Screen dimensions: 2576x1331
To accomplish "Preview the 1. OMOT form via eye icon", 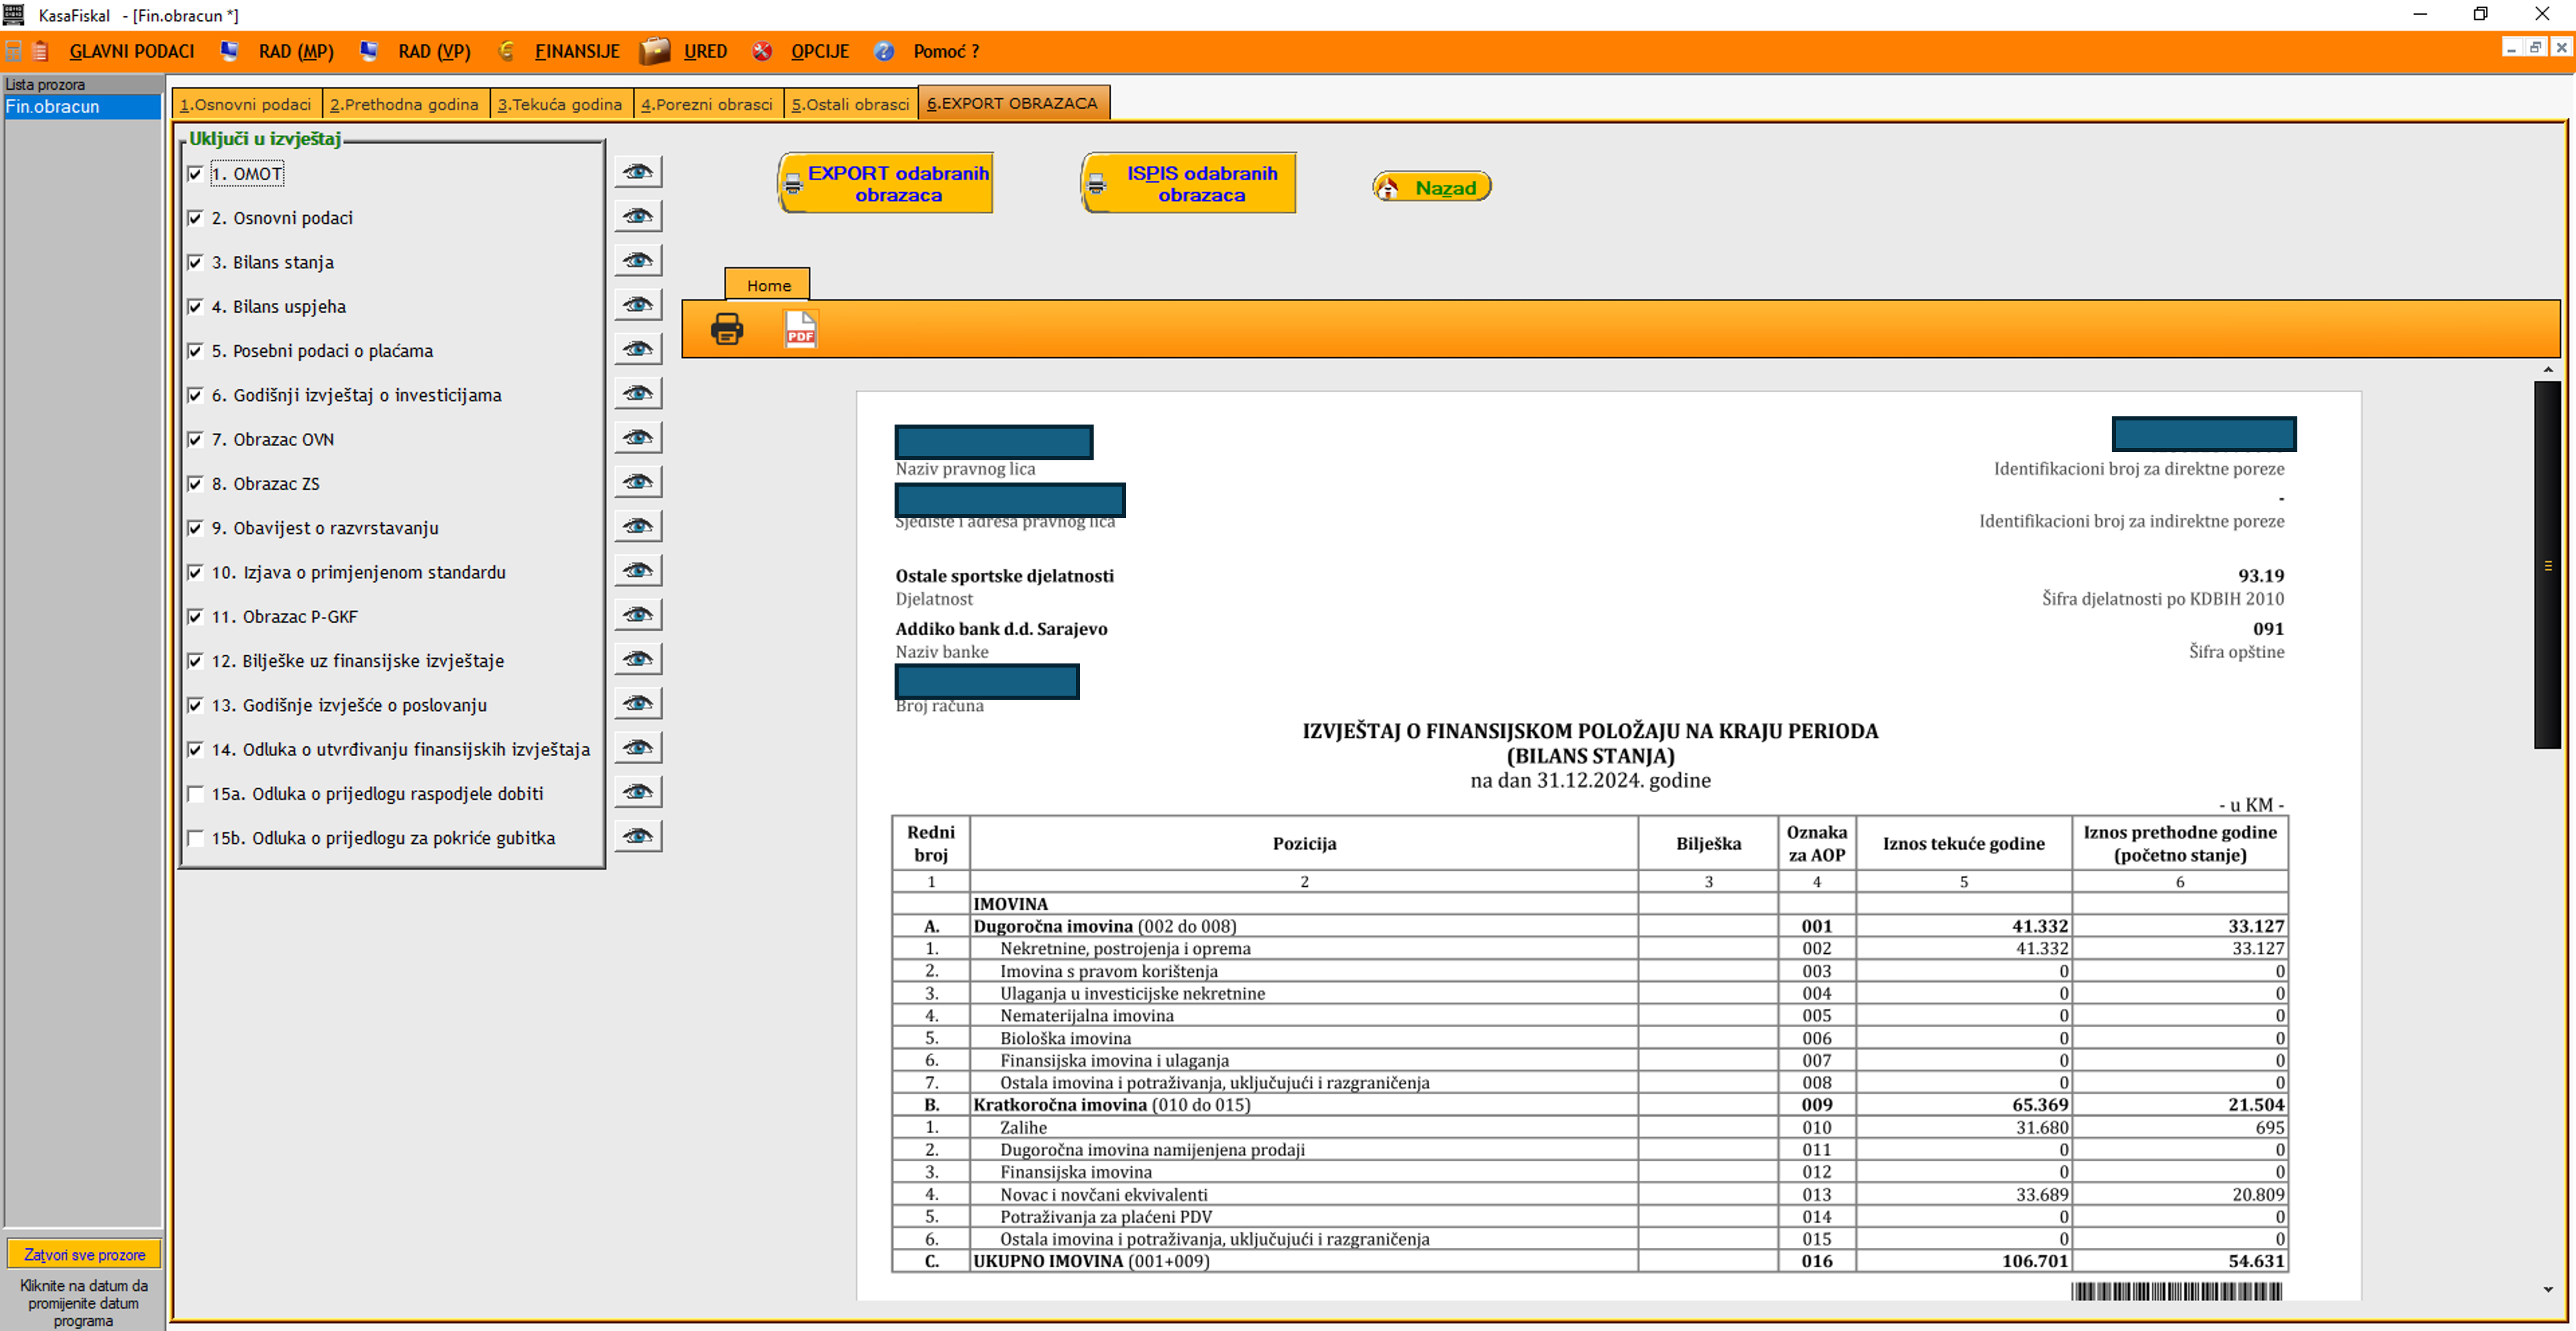I will pyautogui.click(x=638, y=172).
